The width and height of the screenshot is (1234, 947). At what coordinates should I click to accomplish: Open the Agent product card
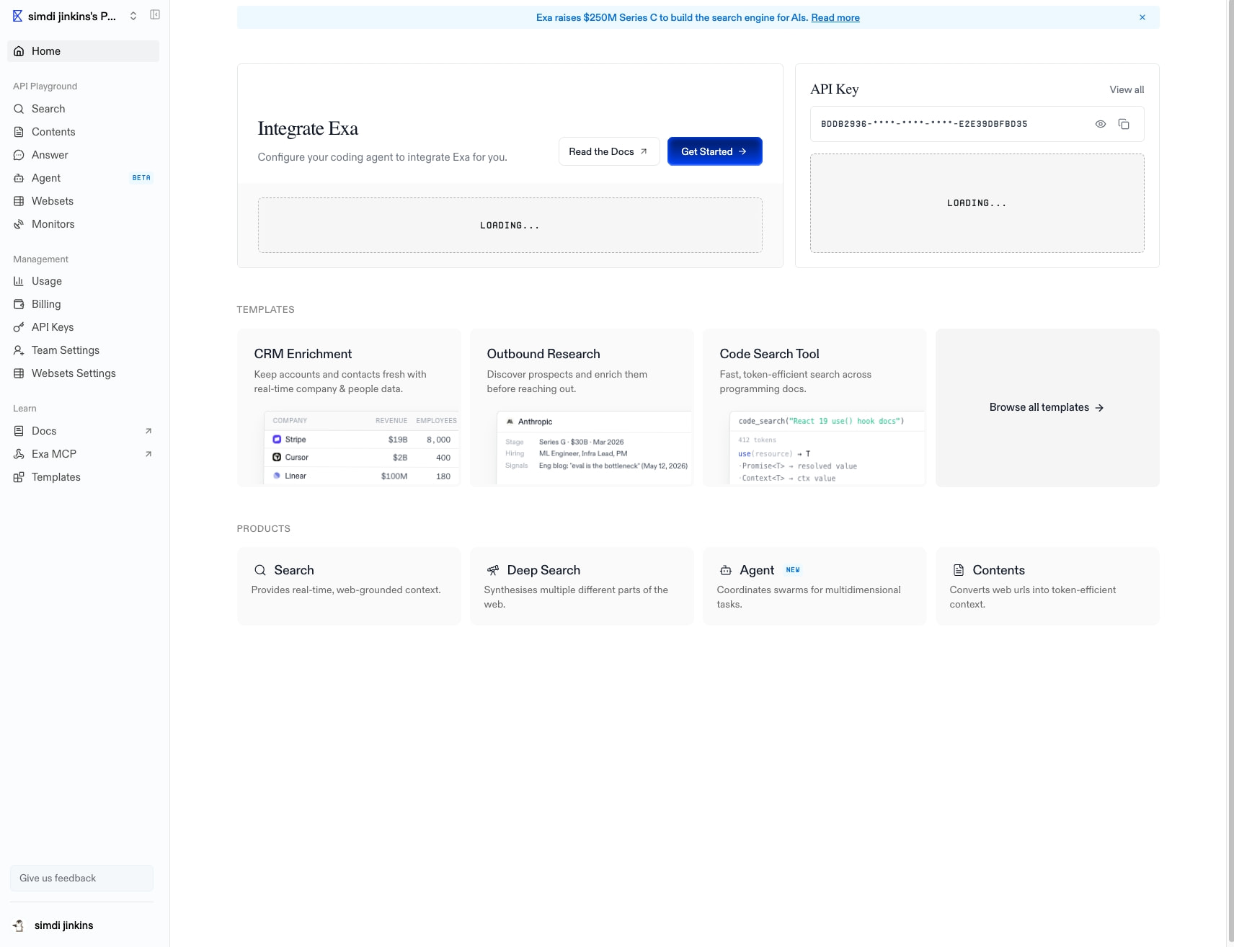814,586
